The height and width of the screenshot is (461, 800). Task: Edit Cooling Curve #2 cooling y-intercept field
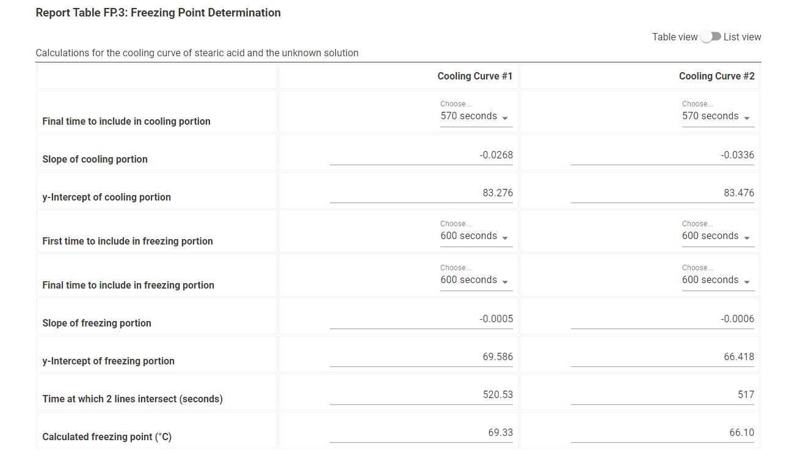coord(663,193)
